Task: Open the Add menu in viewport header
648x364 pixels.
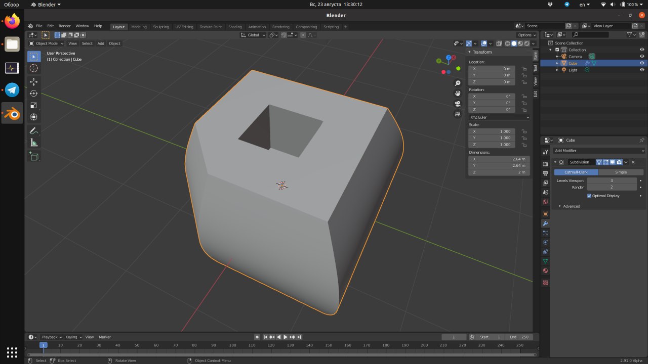Action: 101,43
